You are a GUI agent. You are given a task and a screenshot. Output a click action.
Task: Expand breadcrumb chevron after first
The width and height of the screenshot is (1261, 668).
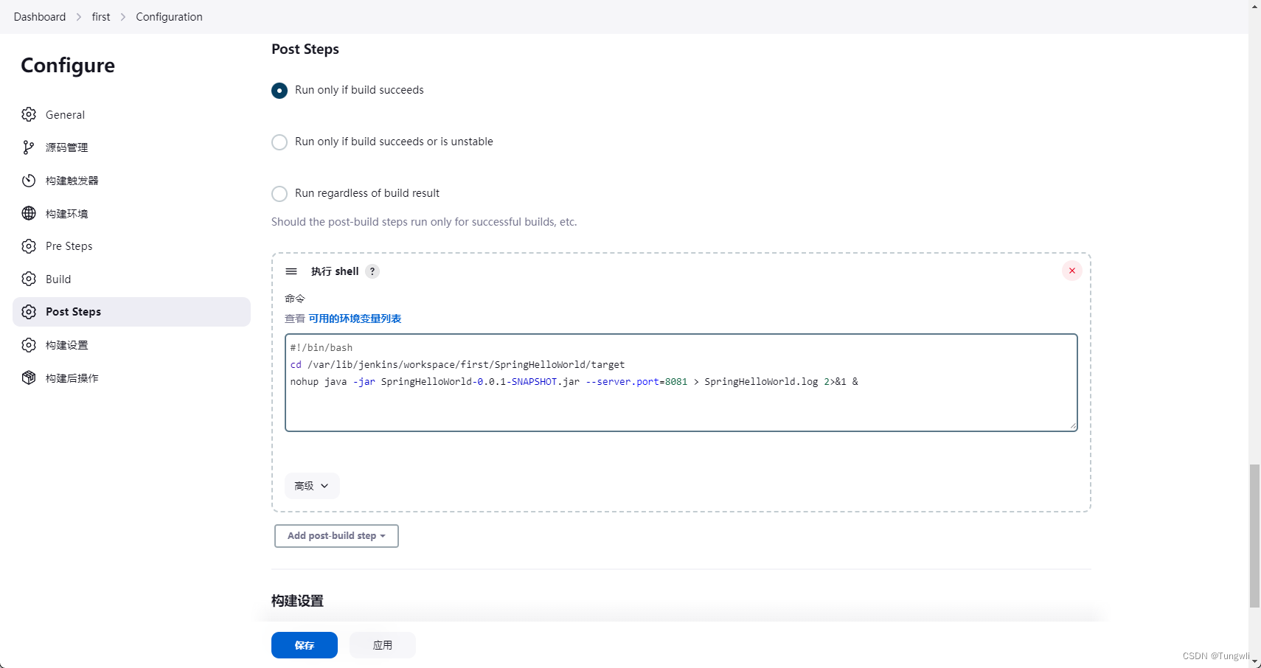point(123,17)
